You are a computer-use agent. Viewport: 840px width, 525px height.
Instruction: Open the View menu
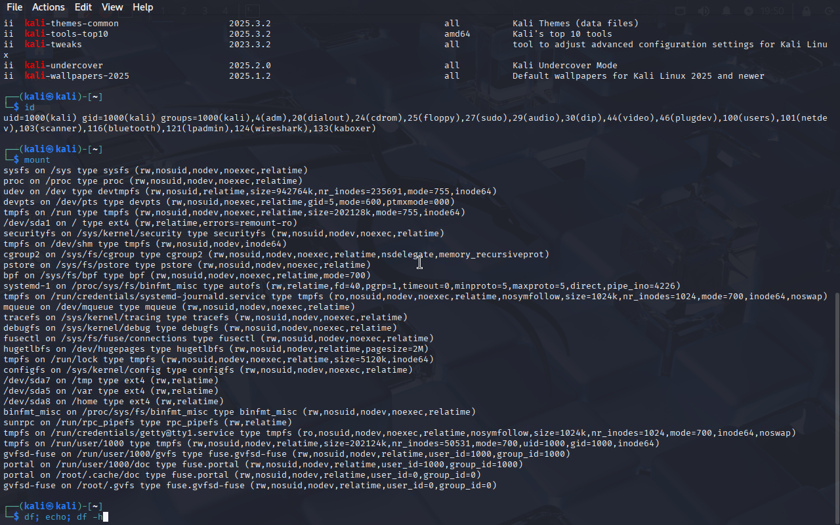pos(112,7)
